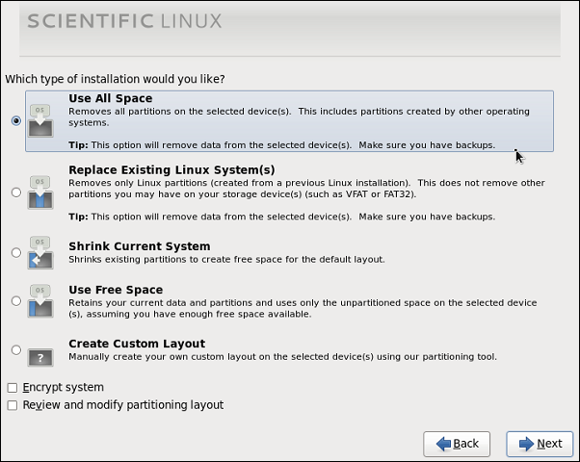Select the Use All Space radio button
Viewport: 580px width, 462px height.
pyautogui.click(x=16, y=120)
